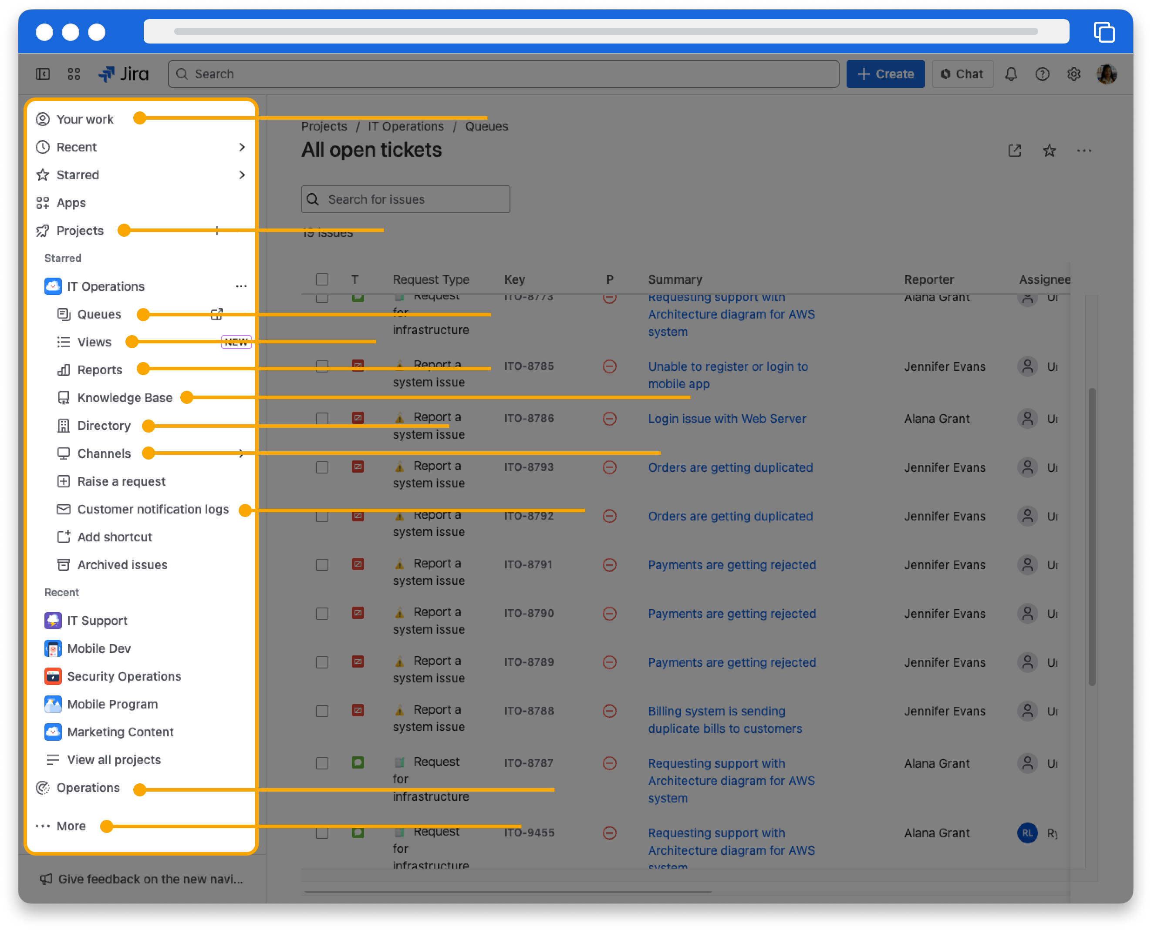Collapse the sidebar with the top-left panel icon
The image size is (1151, 930).
43,74
